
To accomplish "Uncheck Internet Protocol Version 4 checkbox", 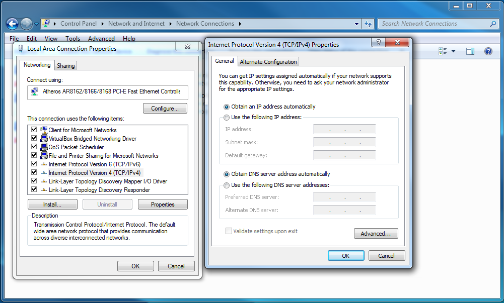I will pyautogui.click(x=34, y=172).
